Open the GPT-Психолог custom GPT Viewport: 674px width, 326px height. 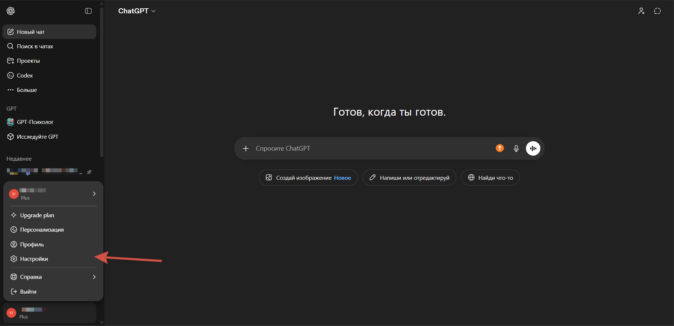49,122
